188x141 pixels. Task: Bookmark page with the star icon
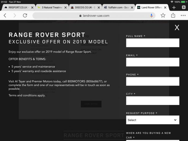pos(163,15)
